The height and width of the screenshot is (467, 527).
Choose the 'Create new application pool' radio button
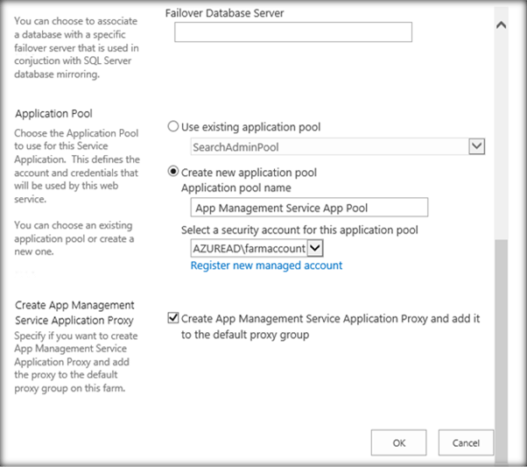click(172, 173)
